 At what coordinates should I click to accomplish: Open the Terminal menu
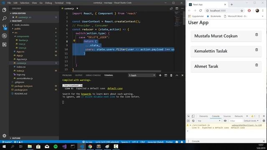click(59, 3)
